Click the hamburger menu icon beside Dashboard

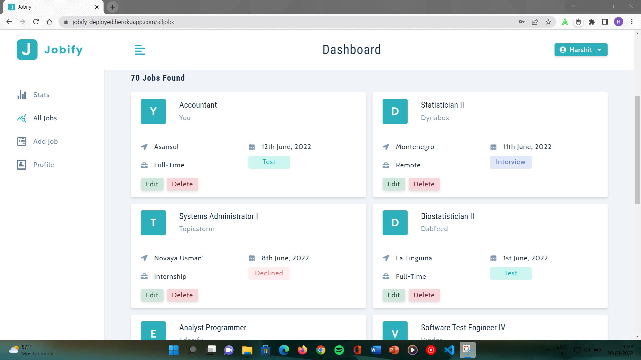140,50
